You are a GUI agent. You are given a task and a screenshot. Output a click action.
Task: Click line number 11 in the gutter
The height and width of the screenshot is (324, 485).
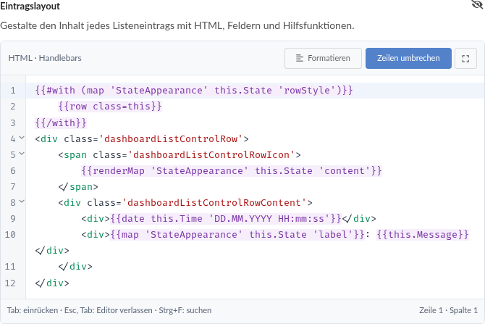[10, 267]
